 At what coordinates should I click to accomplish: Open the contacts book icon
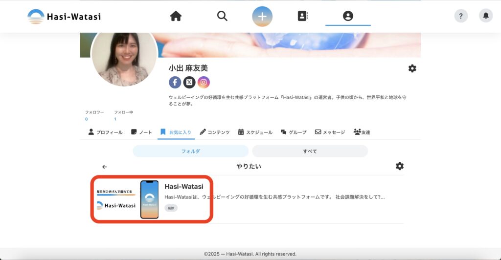coord(303,16)
